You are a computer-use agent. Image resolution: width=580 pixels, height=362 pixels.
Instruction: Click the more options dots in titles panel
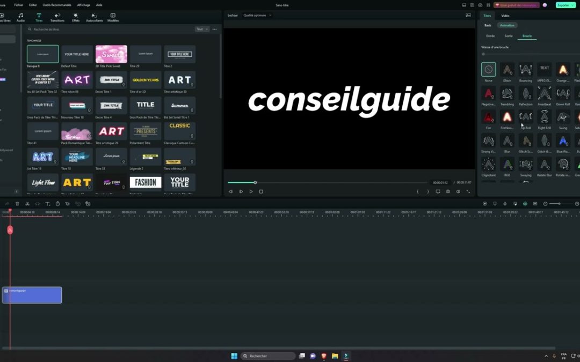pyautogui.click(x=214, y=29)
